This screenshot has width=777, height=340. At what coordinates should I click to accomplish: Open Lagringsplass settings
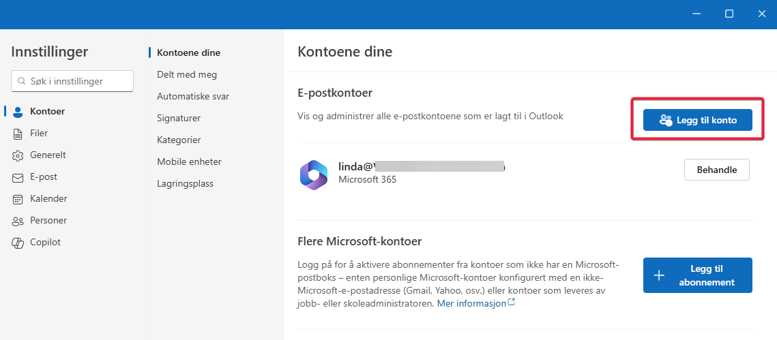[185, 183]
